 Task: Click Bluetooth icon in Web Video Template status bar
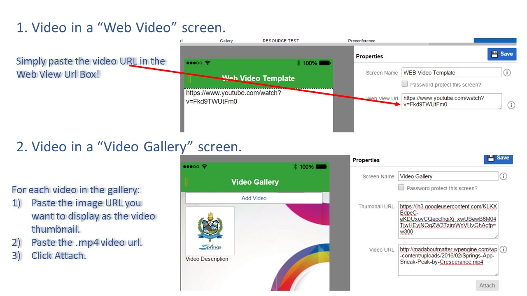tap(298, 63)
